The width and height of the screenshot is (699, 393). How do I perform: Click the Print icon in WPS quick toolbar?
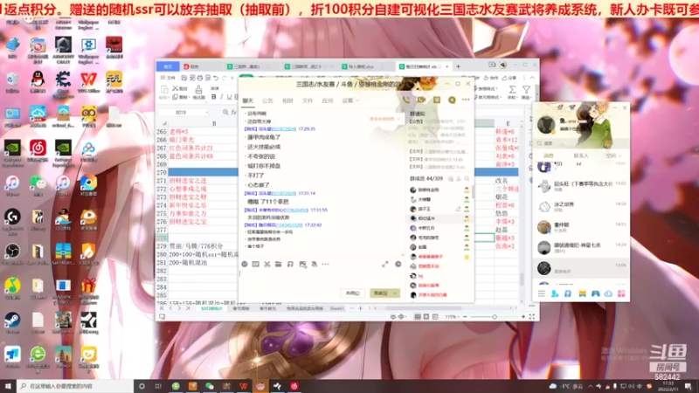pyautogui.click(x=200, y=78)
